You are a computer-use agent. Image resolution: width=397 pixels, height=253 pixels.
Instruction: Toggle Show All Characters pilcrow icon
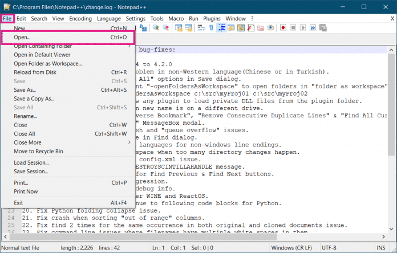pos(211,27)
